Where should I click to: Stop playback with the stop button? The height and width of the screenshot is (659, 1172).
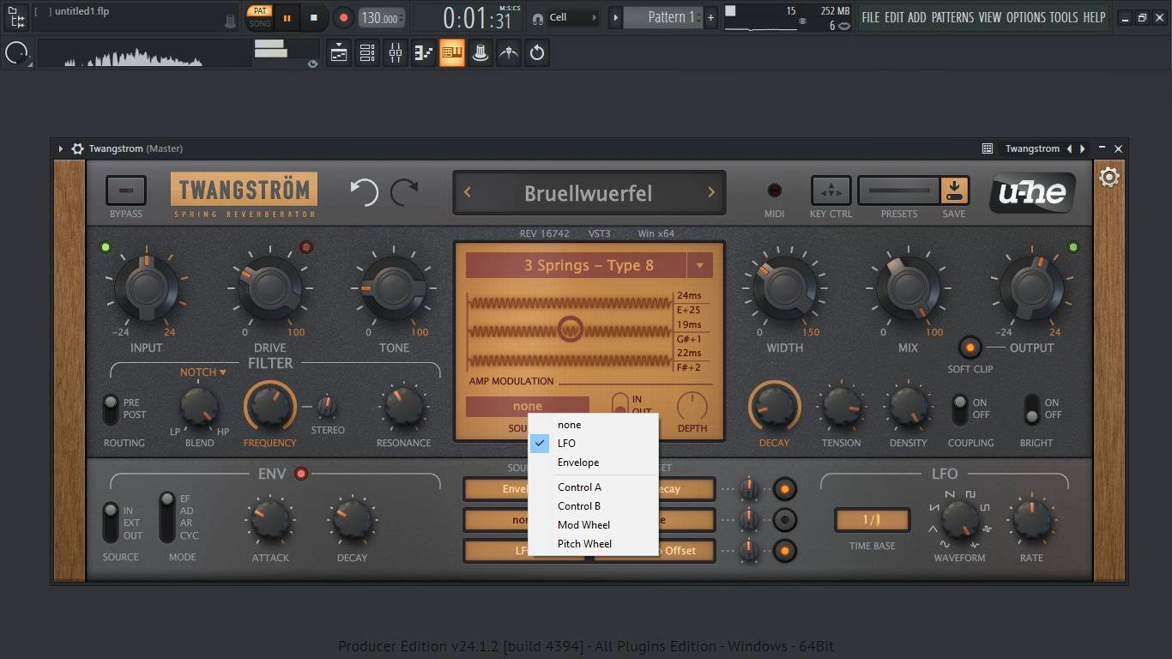click(314, 17)
